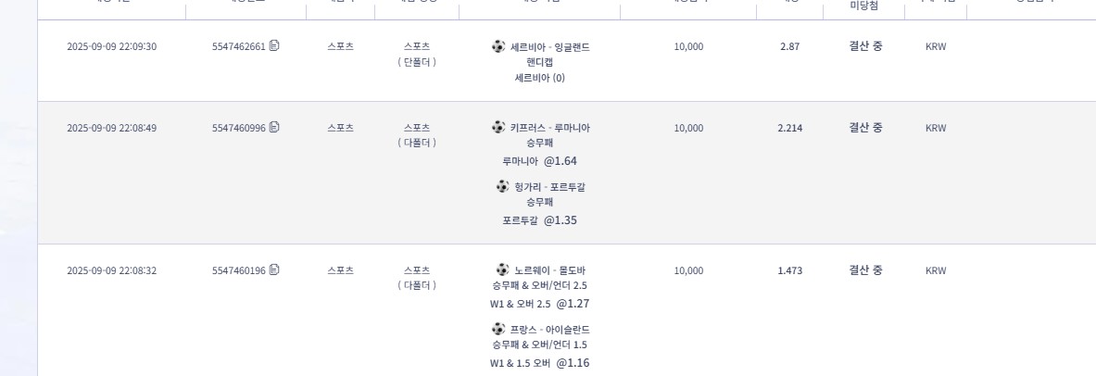Screen dimensions: 1096x376
Task: Click the 루마니아 @1.64 pick
Action: [x=539, y=161]
